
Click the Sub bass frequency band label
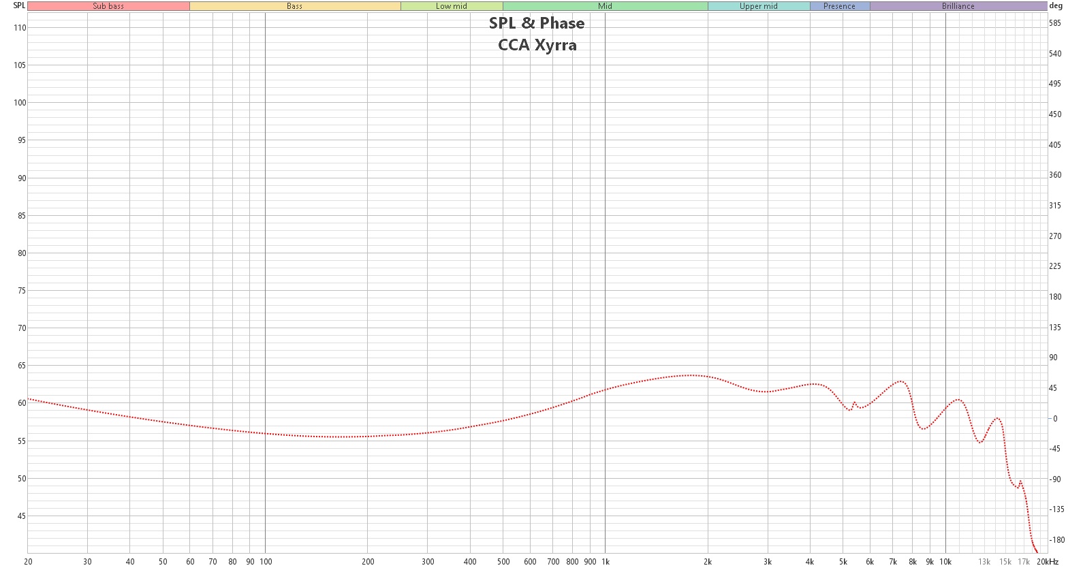(x=108, y=6)
